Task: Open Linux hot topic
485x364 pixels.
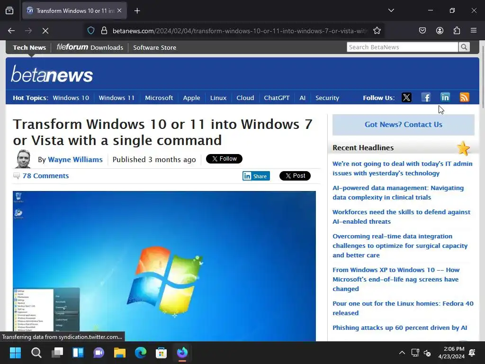Action: point(218,98)
